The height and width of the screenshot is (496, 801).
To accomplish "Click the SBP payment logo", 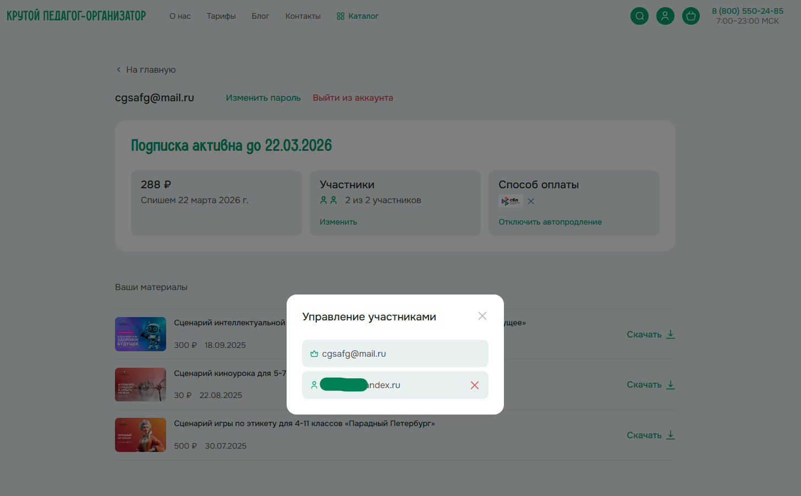I will [510, 201].
